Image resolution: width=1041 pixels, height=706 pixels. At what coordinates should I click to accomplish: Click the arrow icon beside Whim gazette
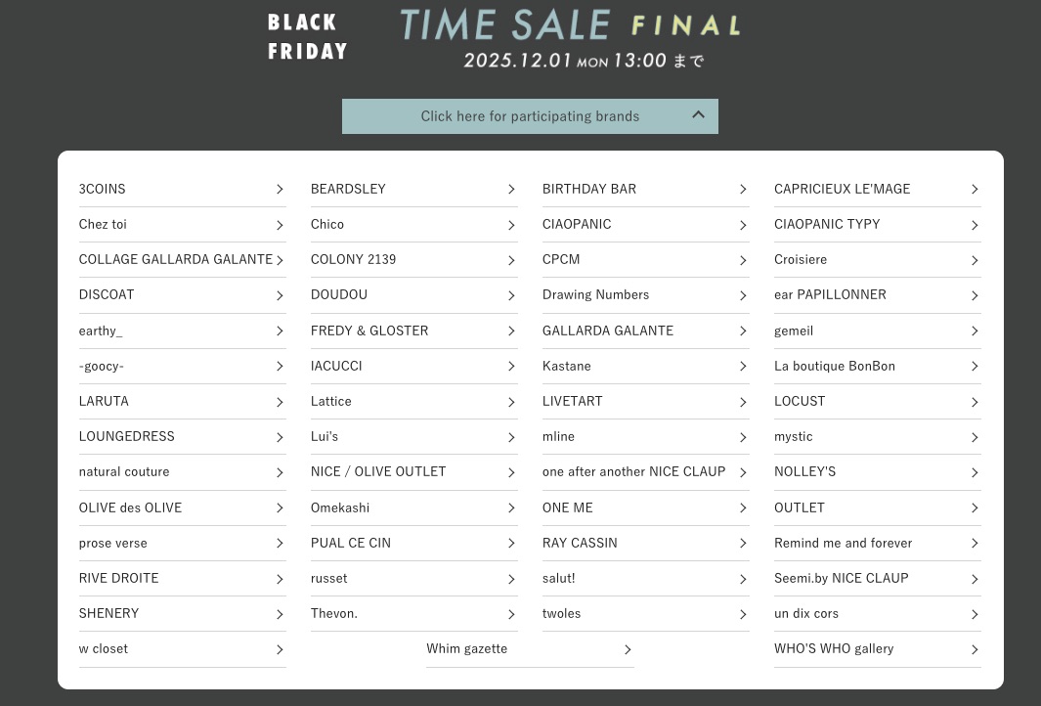(x=627, y=649)
